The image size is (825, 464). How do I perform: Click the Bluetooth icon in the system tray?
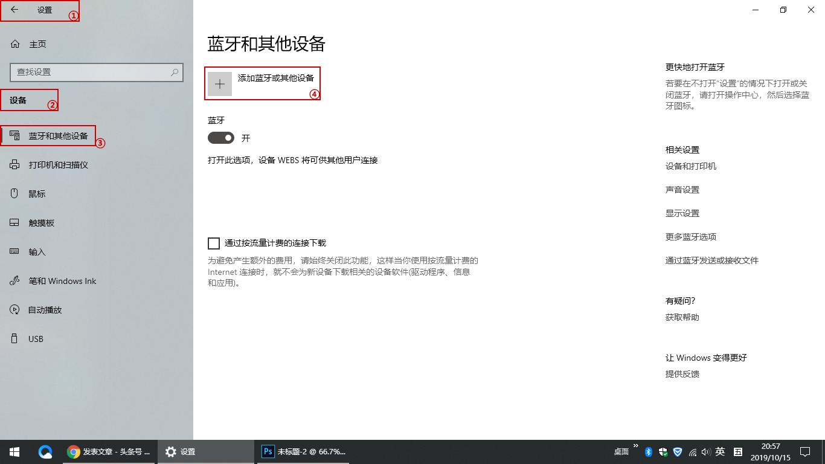(648, 451)
